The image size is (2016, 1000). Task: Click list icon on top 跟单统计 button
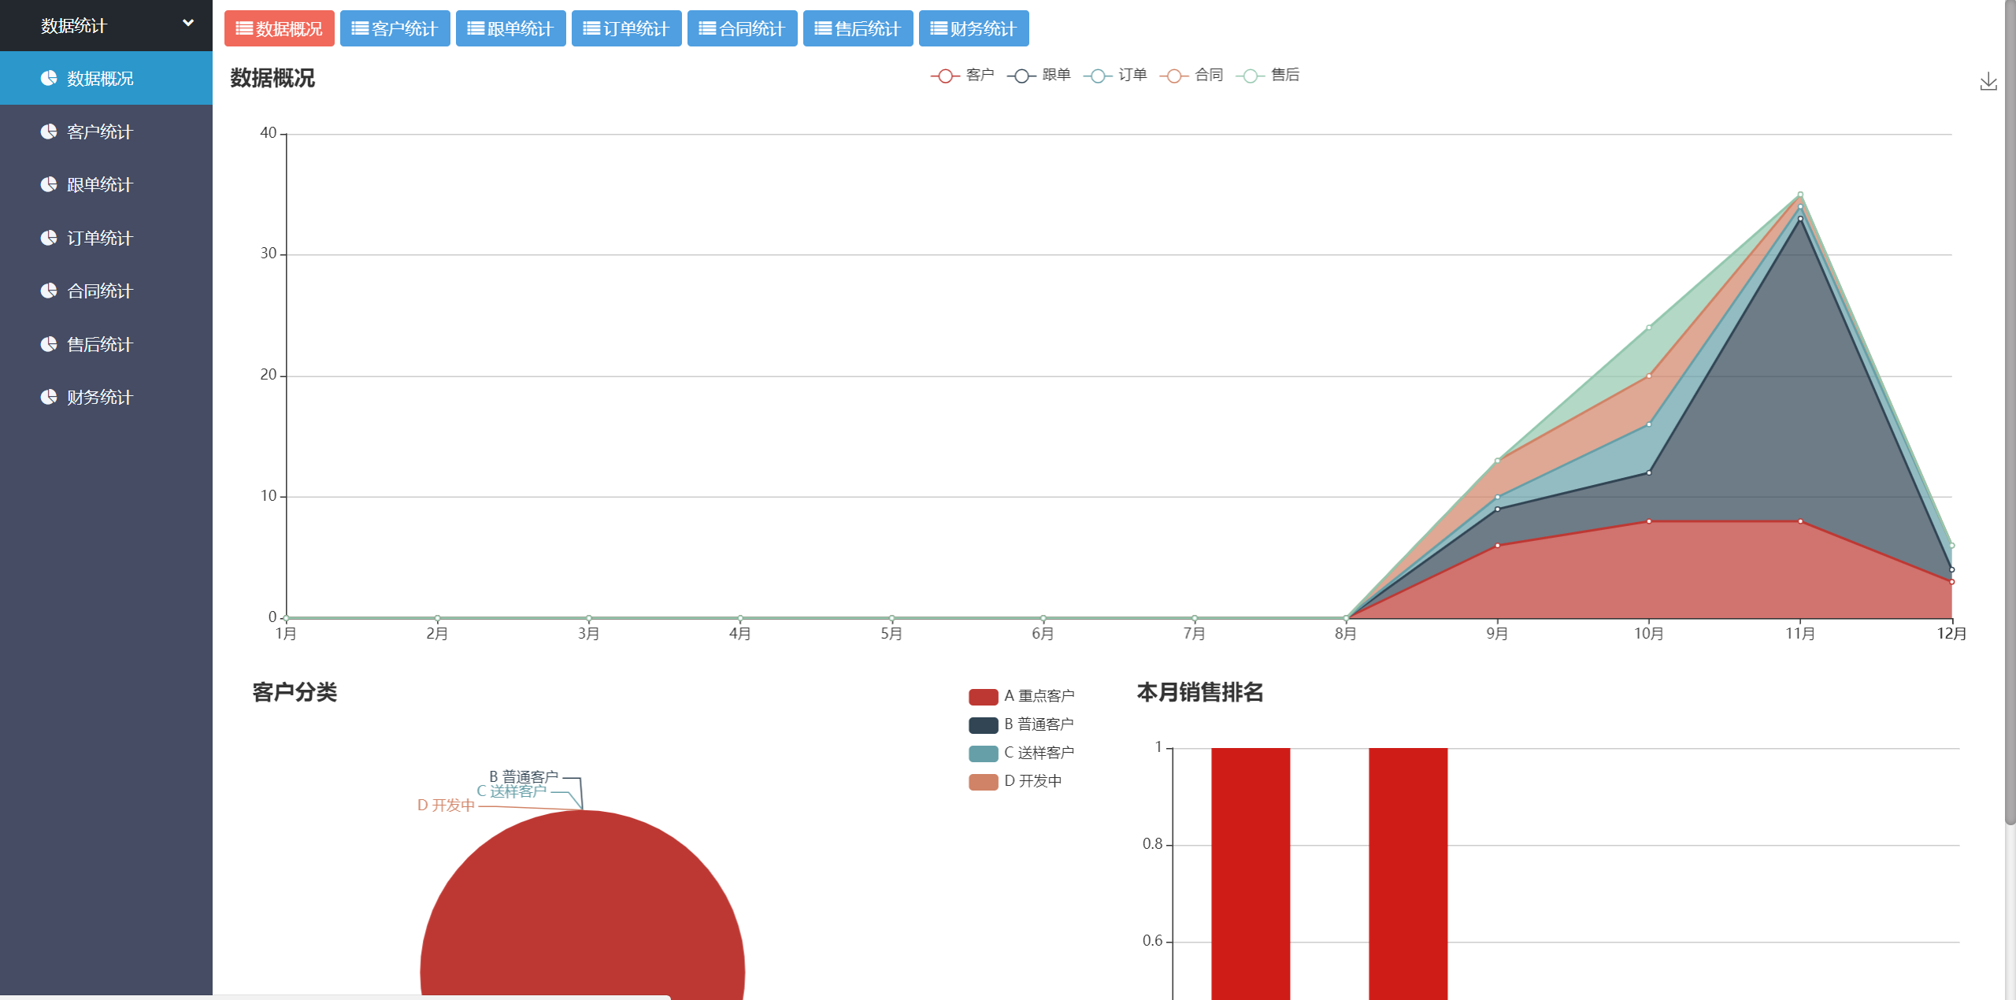coord(476,29)
